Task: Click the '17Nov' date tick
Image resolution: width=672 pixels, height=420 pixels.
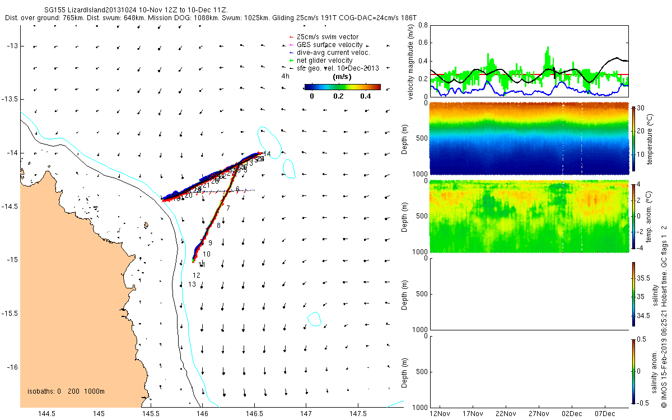Action: (x=473, y=414)
